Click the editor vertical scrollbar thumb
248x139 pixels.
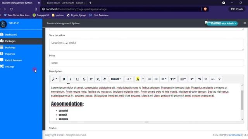[242, 100]
